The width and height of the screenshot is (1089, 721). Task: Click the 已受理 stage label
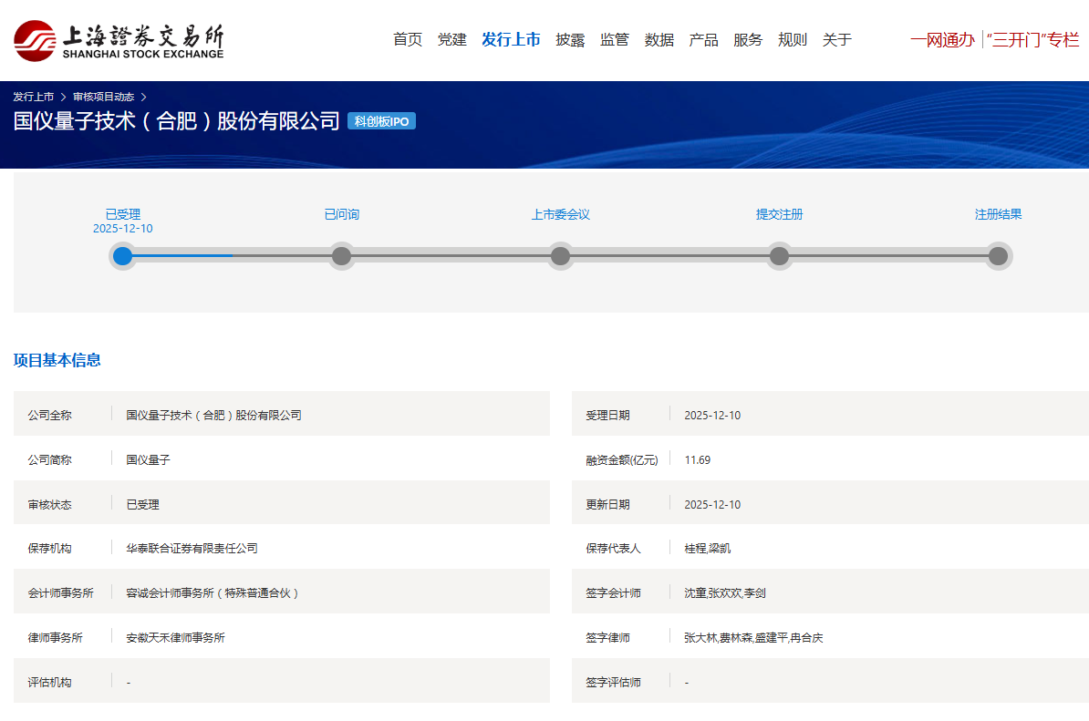[123, 214]
